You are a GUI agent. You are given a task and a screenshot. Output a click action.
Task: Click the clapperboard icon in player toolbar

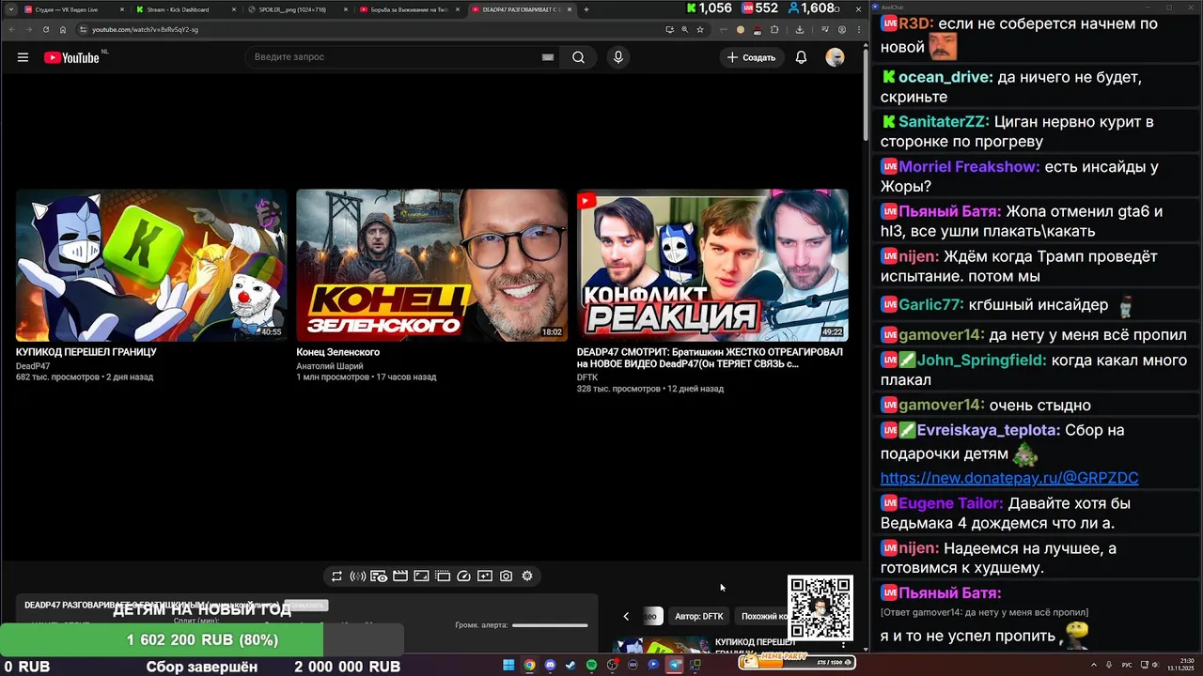tap(399, 576)
